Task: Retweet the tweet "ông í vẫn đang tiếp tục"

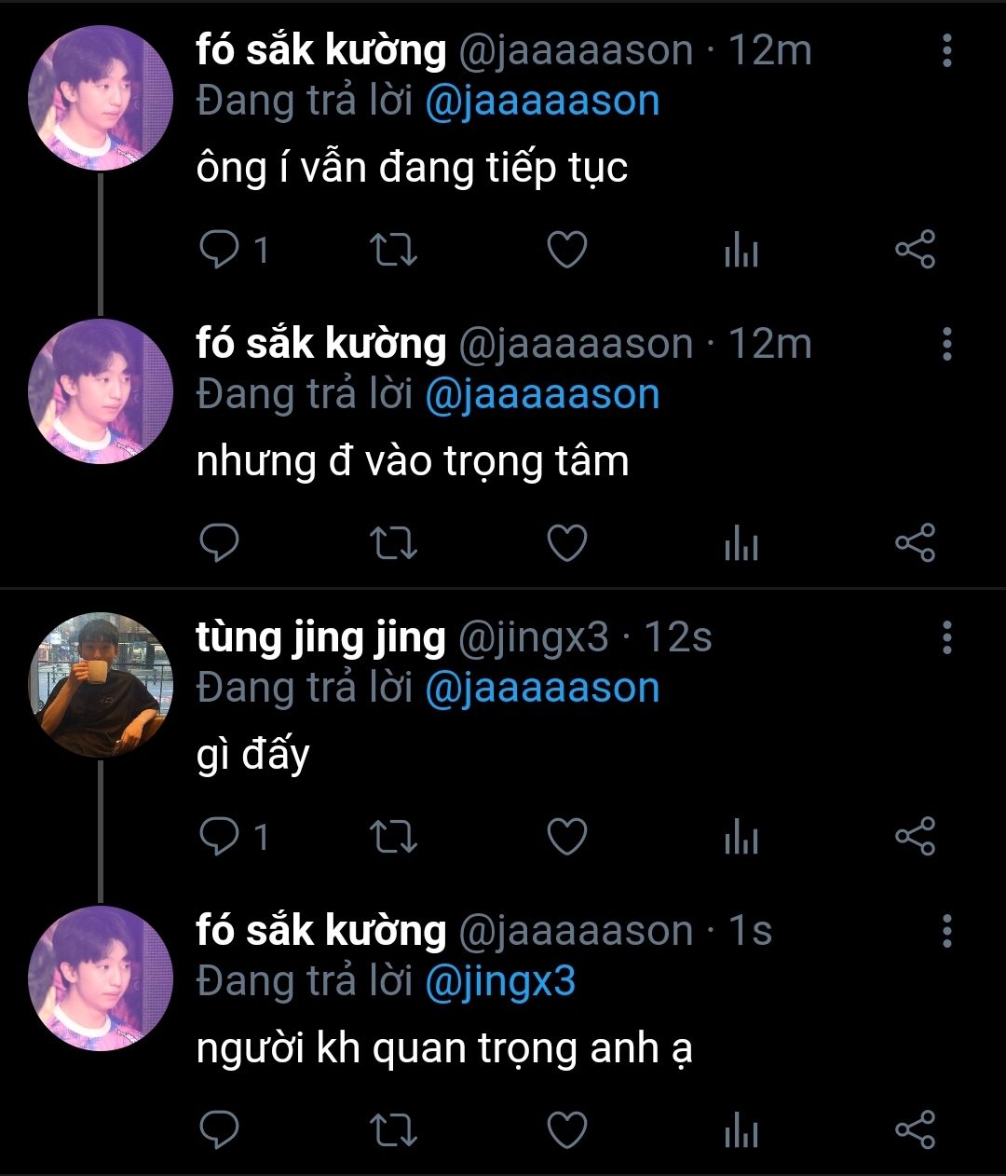Action: [x=393, y=250]
